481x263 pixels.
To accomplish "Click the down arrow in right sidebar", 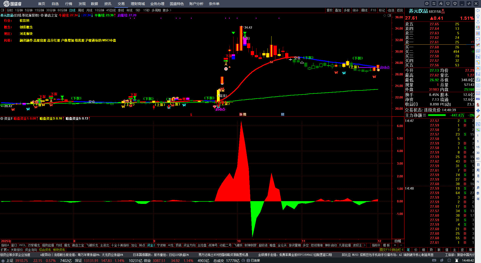I will point(478,22).
